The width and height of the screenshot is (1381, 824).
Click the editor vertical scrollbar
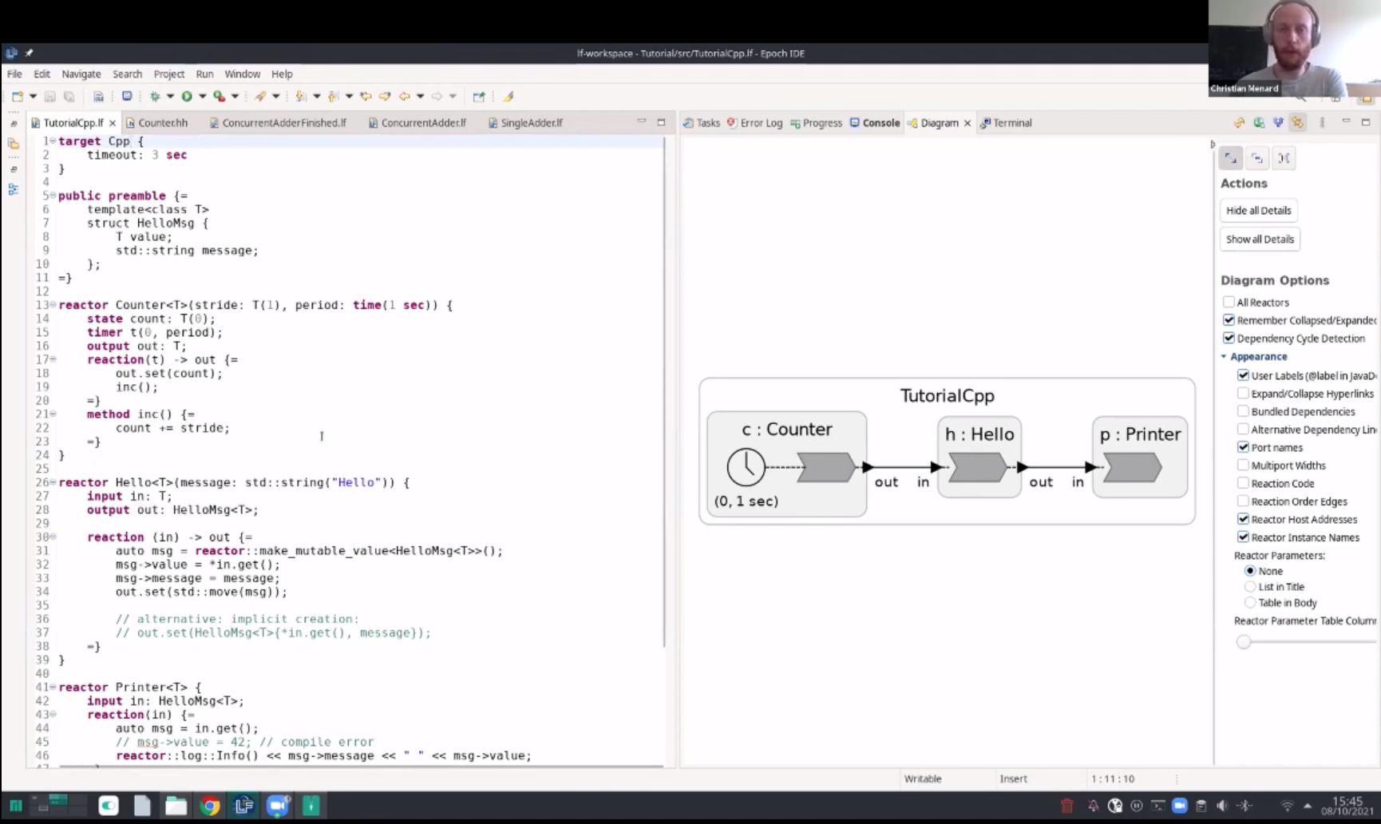tap(664, 391)
